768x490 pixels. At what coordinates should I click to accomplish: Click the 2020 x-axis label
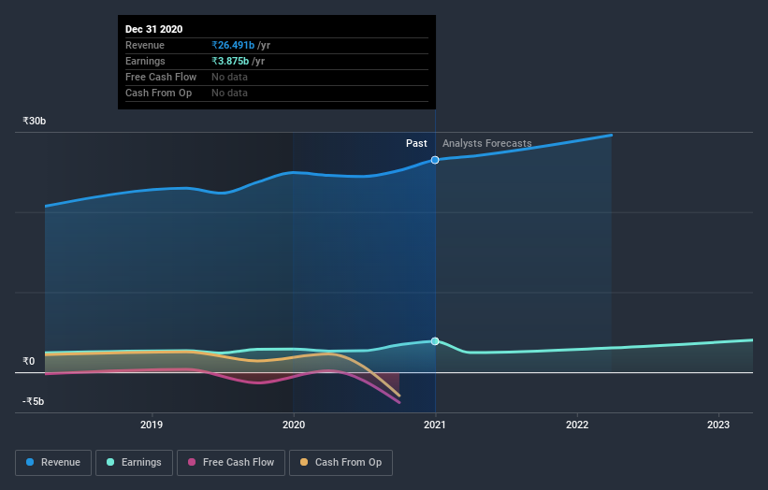point(294,425)
